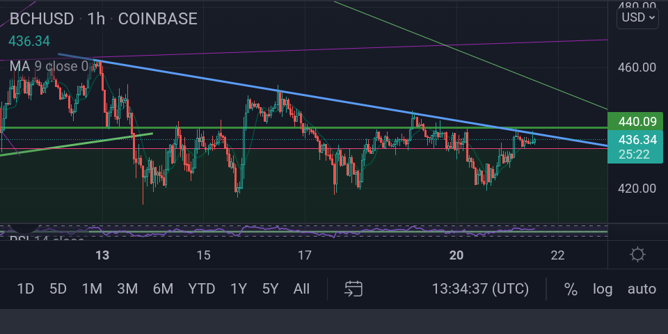Click the date label 17 on time axis

(x=305, y=255)
